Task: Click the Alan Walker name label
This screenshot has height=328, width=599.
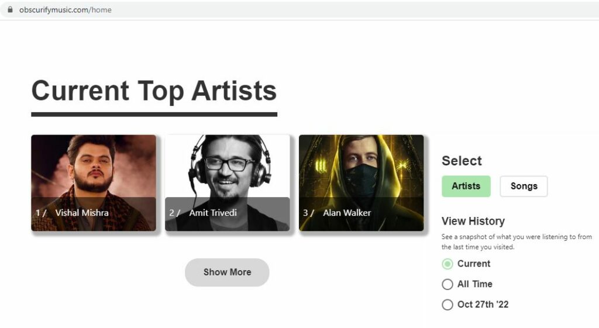Action: click(x=347, y=213)
